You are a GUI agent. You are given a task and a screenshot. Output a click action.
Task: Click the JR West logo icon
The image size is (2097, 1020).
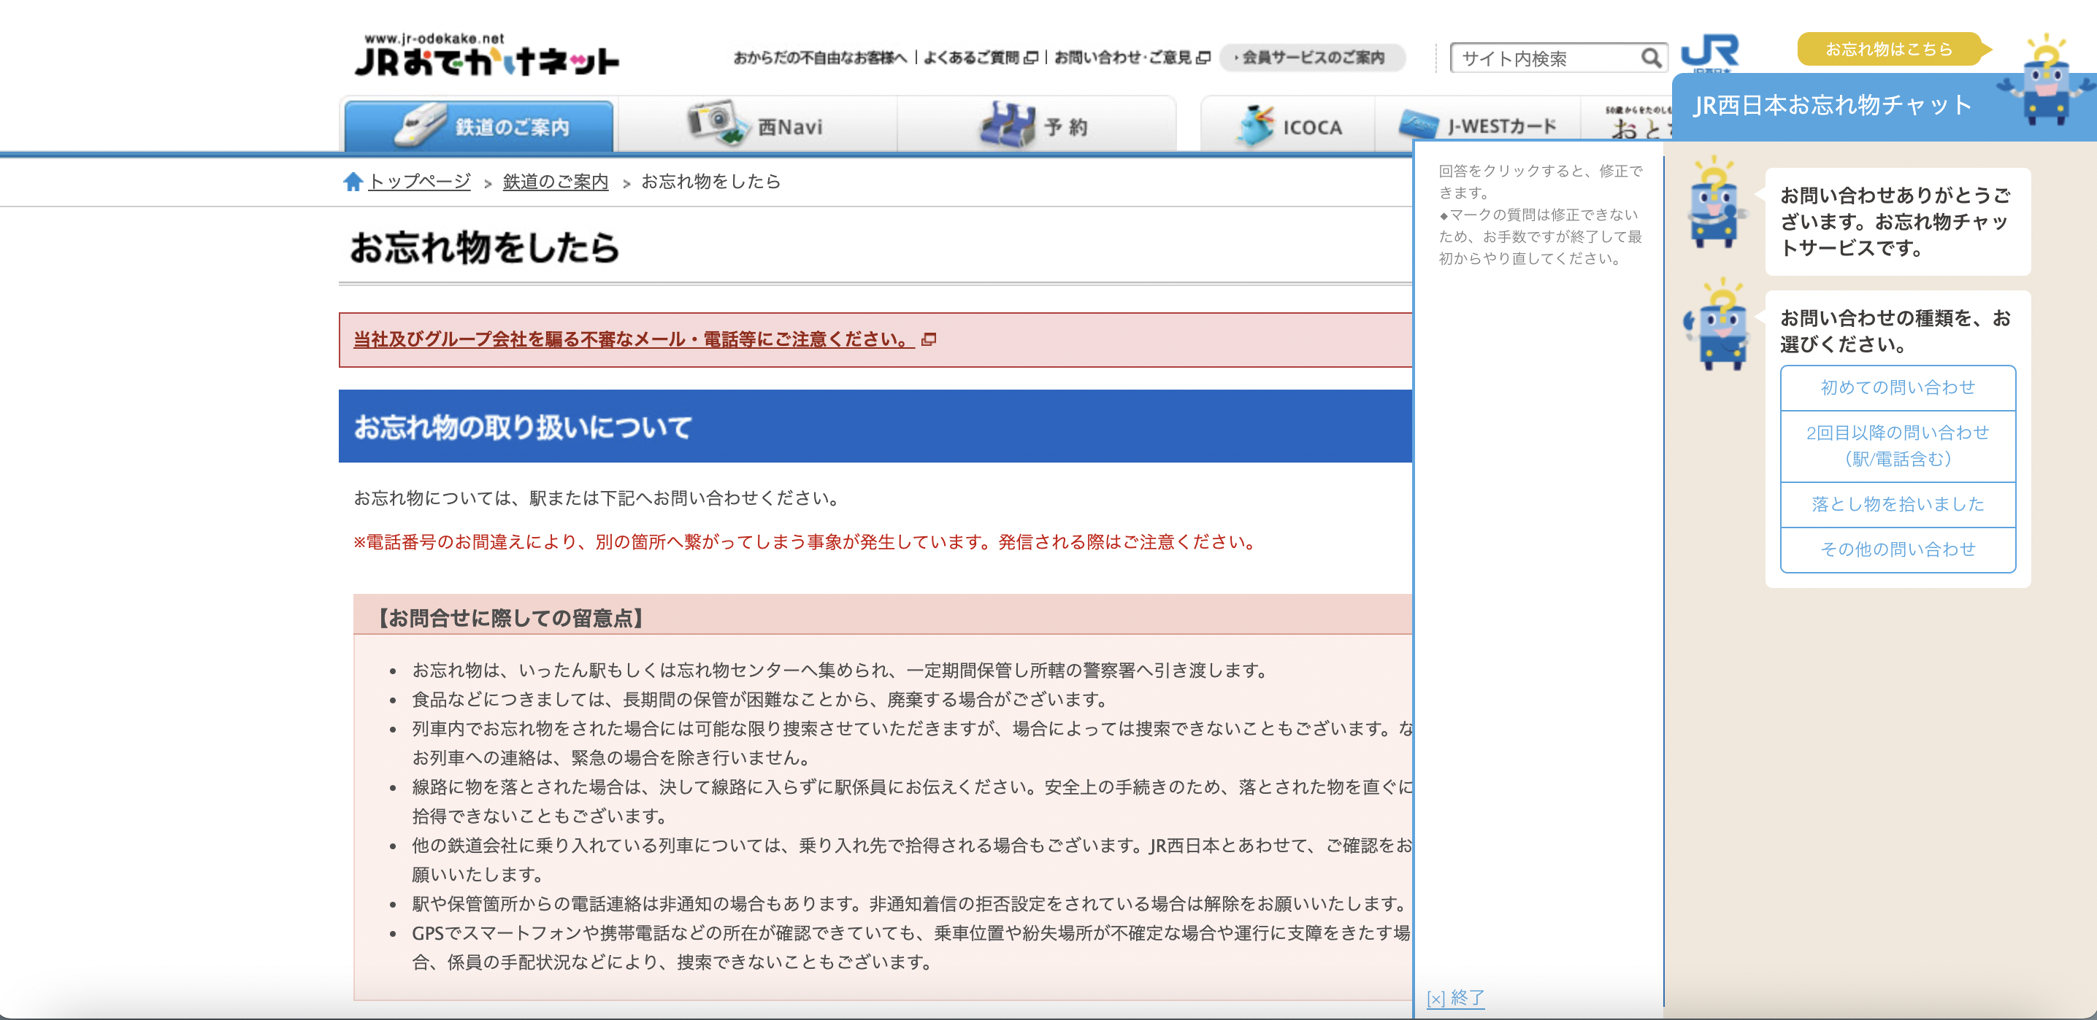tap(1709, 52)
